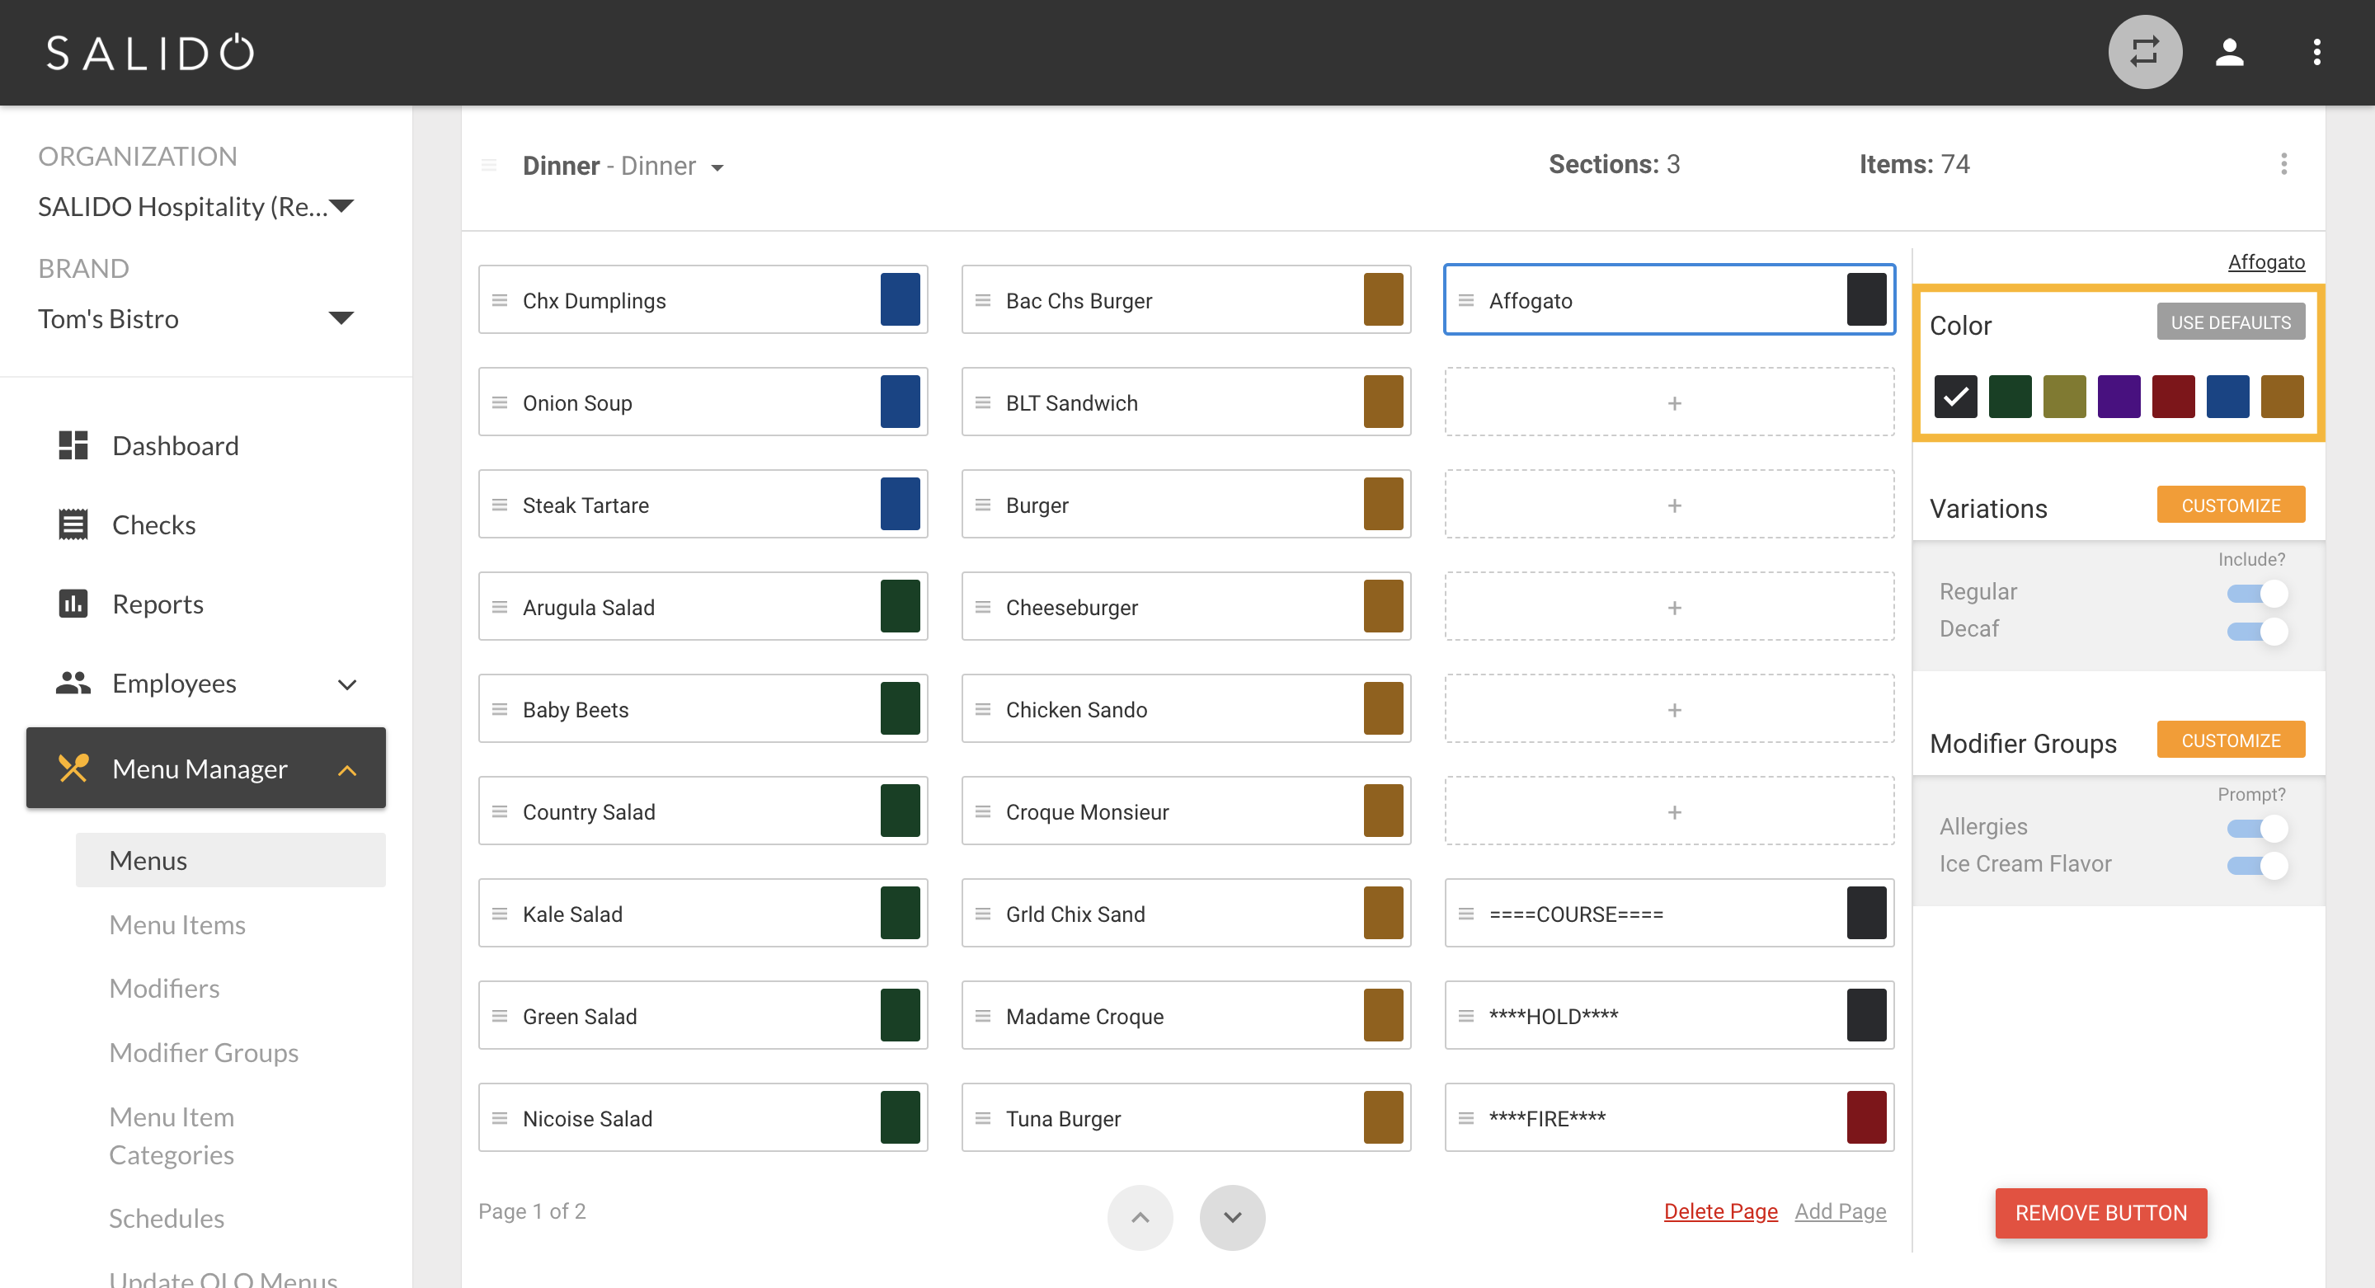Image resolution: width=2375 pixels, height=1288 pixels.
Task: Click the SALIDO logo
Action: point(150,53)
